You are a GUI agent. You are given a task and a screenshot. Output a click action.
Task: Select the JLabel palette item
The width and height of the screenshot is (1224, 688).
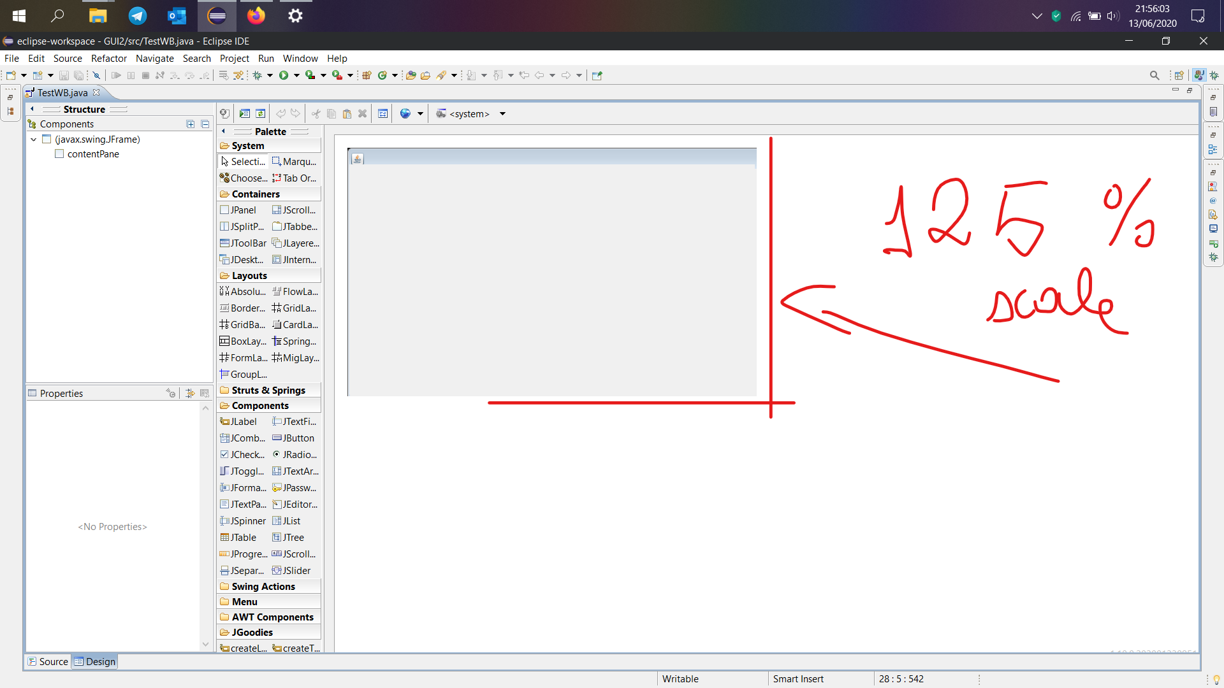tap(238, 422)
